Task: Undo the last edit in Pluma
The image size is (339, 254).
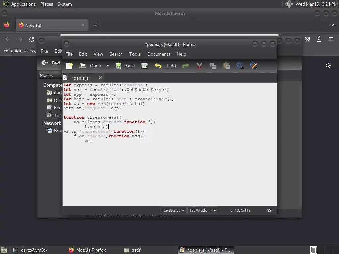Action: click(165, 66)
